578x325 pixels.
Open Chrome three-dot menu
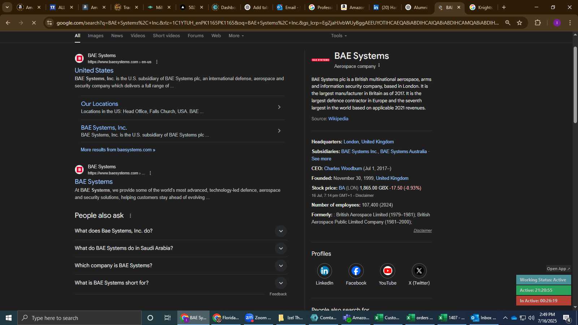click(570, 23)
